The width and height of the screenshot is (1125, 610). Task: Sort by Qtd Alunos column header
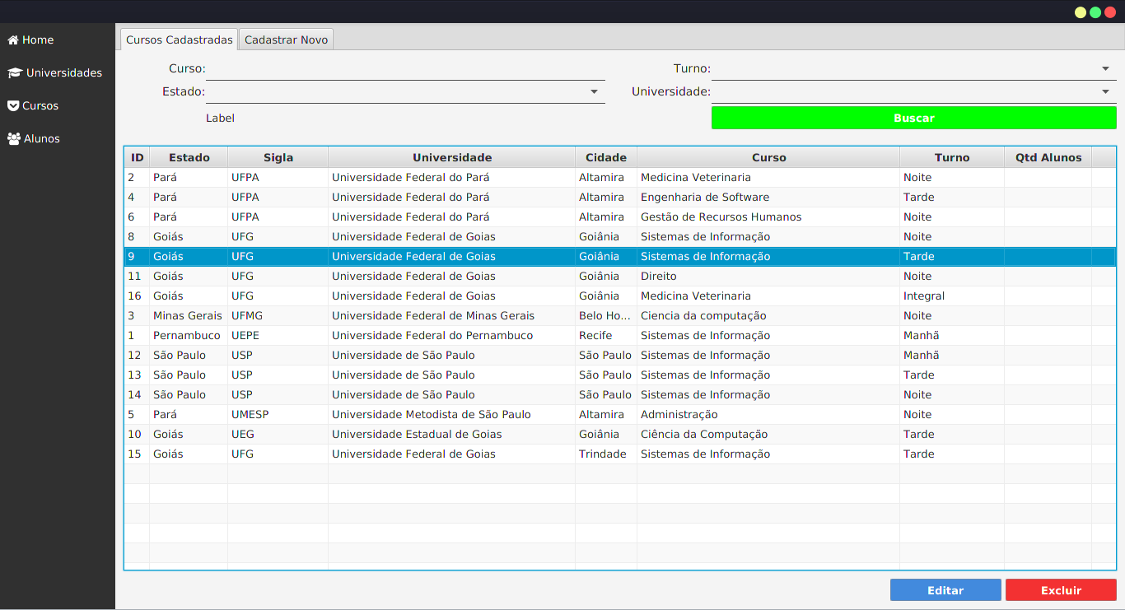pos(1048,157)
